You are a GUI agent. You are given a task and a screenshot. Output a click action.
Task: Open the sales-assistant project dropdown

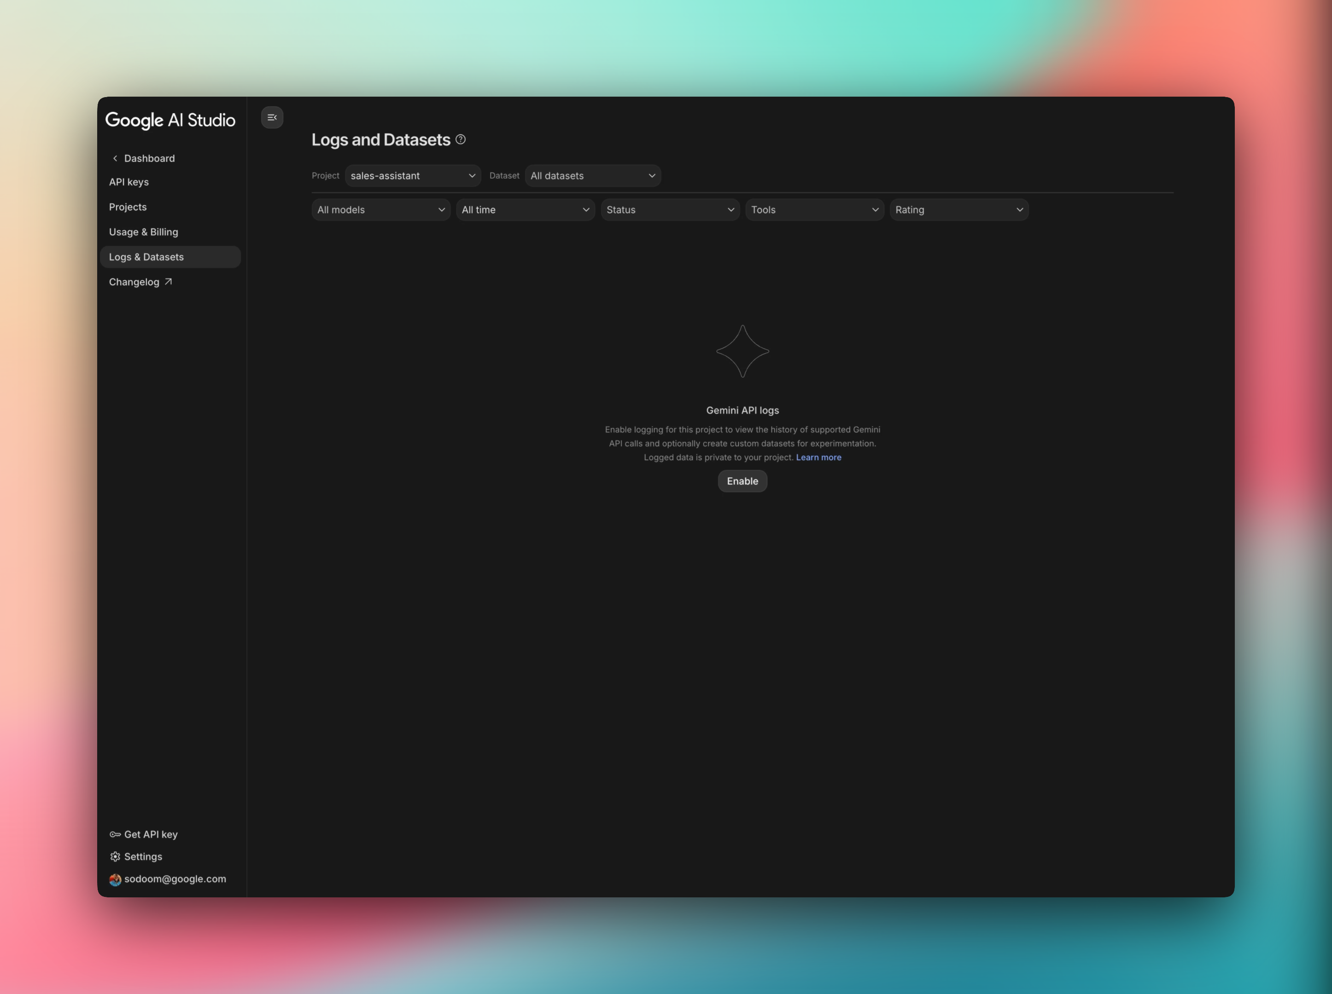413,176
